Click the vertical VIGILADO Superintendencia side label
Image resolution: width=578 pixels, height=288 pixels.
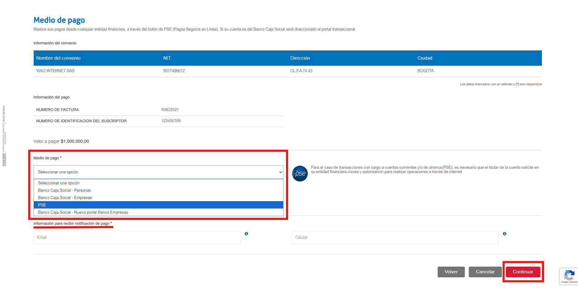pyautogui.click(x=4, y=136)
